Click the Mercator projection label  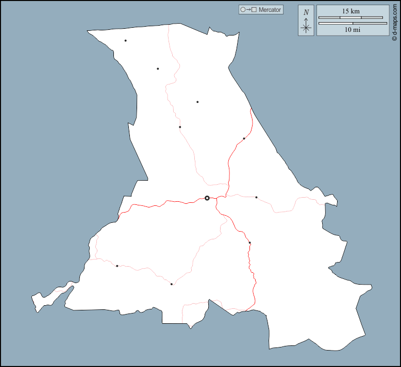270,10
